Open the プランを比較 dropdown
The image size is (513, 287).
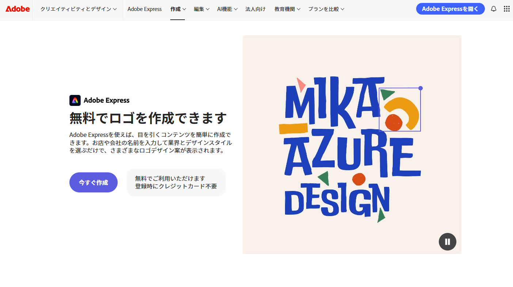coord(326,9)
